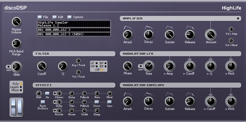The height and width of the screenshot is (122, 246).
Task: Click the Modulation LFO Rate knob
Action: point(149,66)
